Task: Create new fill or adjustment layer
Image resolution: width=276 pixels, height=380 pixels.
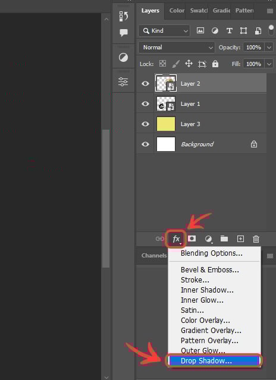Action: point(208,239)
